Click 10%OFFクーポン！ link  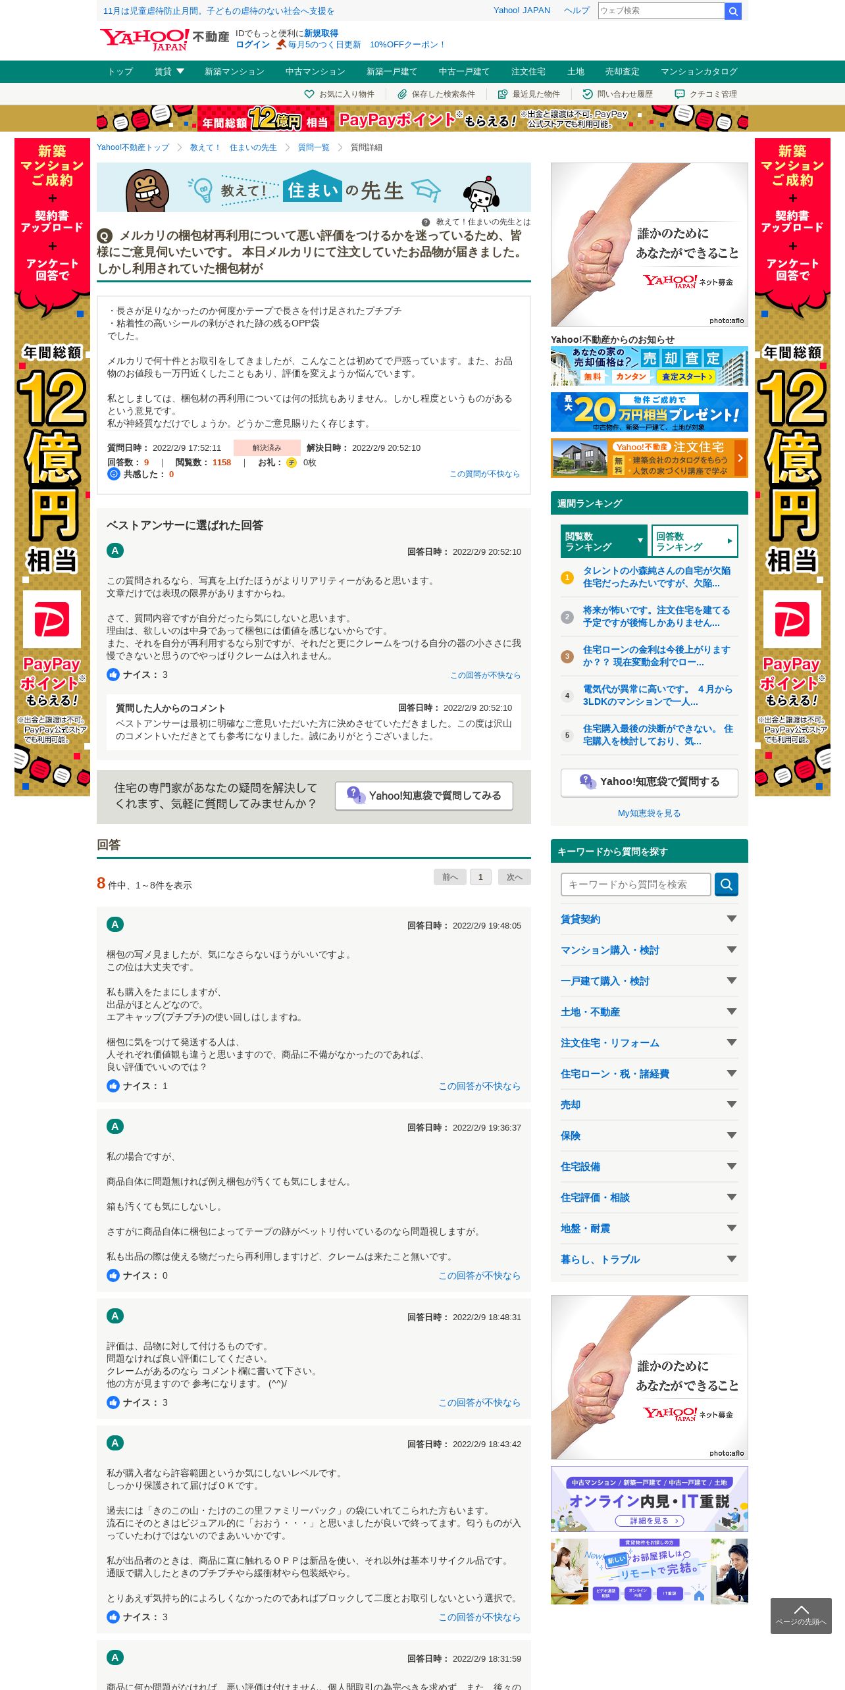[407, 45]
